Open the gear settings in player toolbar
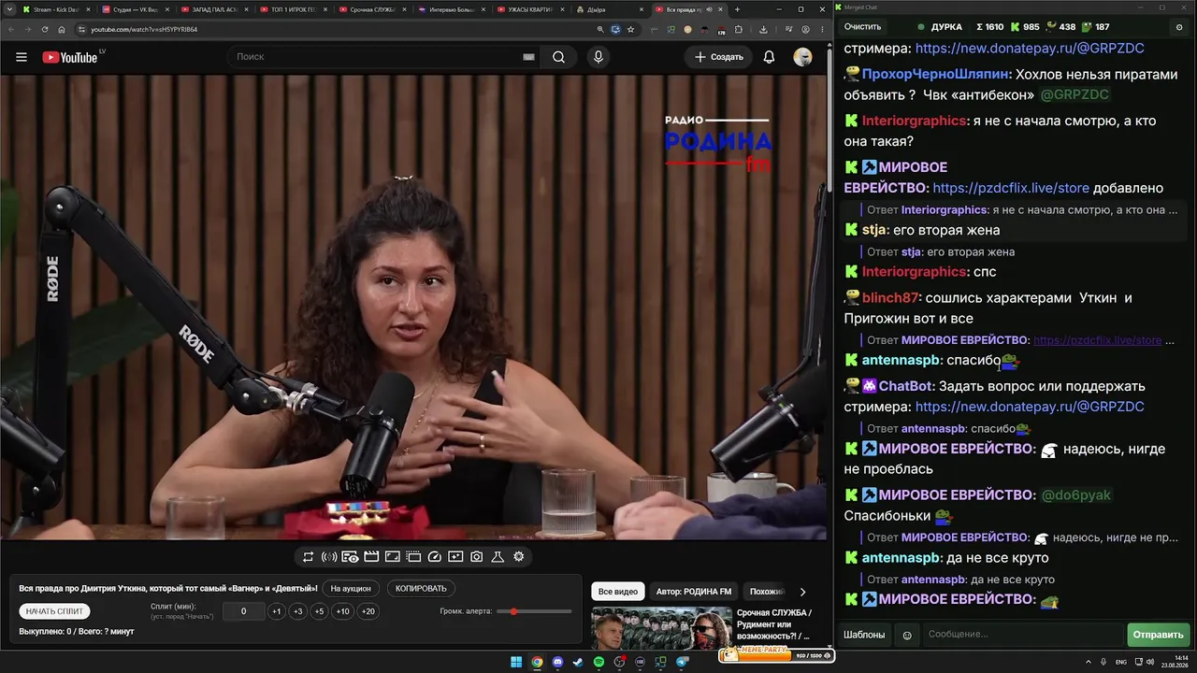Screen dimensions: 1197x673 click(519, 557)
